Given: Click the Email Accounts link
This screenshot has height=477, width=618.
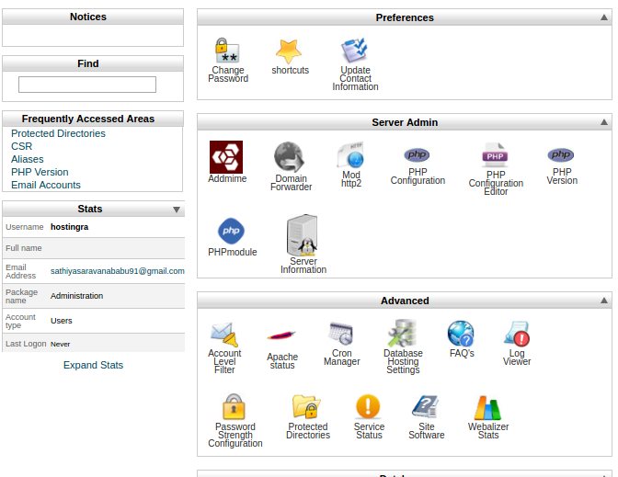Looking at the screenshot, I should (x=46, y=185).
